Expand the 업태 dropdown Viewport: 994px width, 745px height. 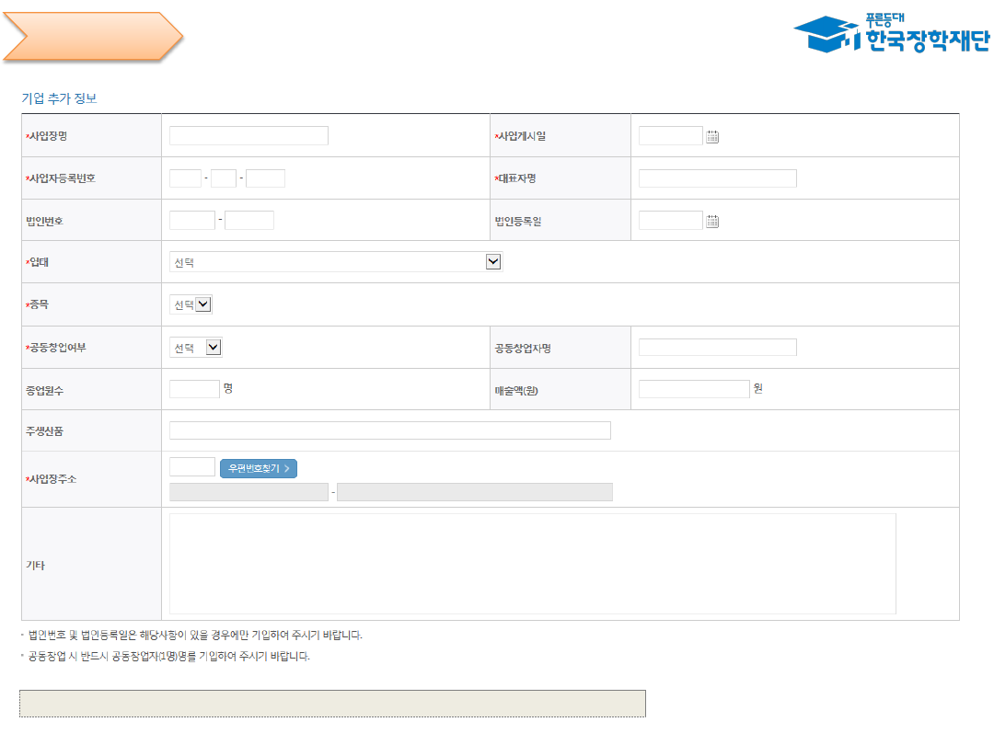(336, 262)
